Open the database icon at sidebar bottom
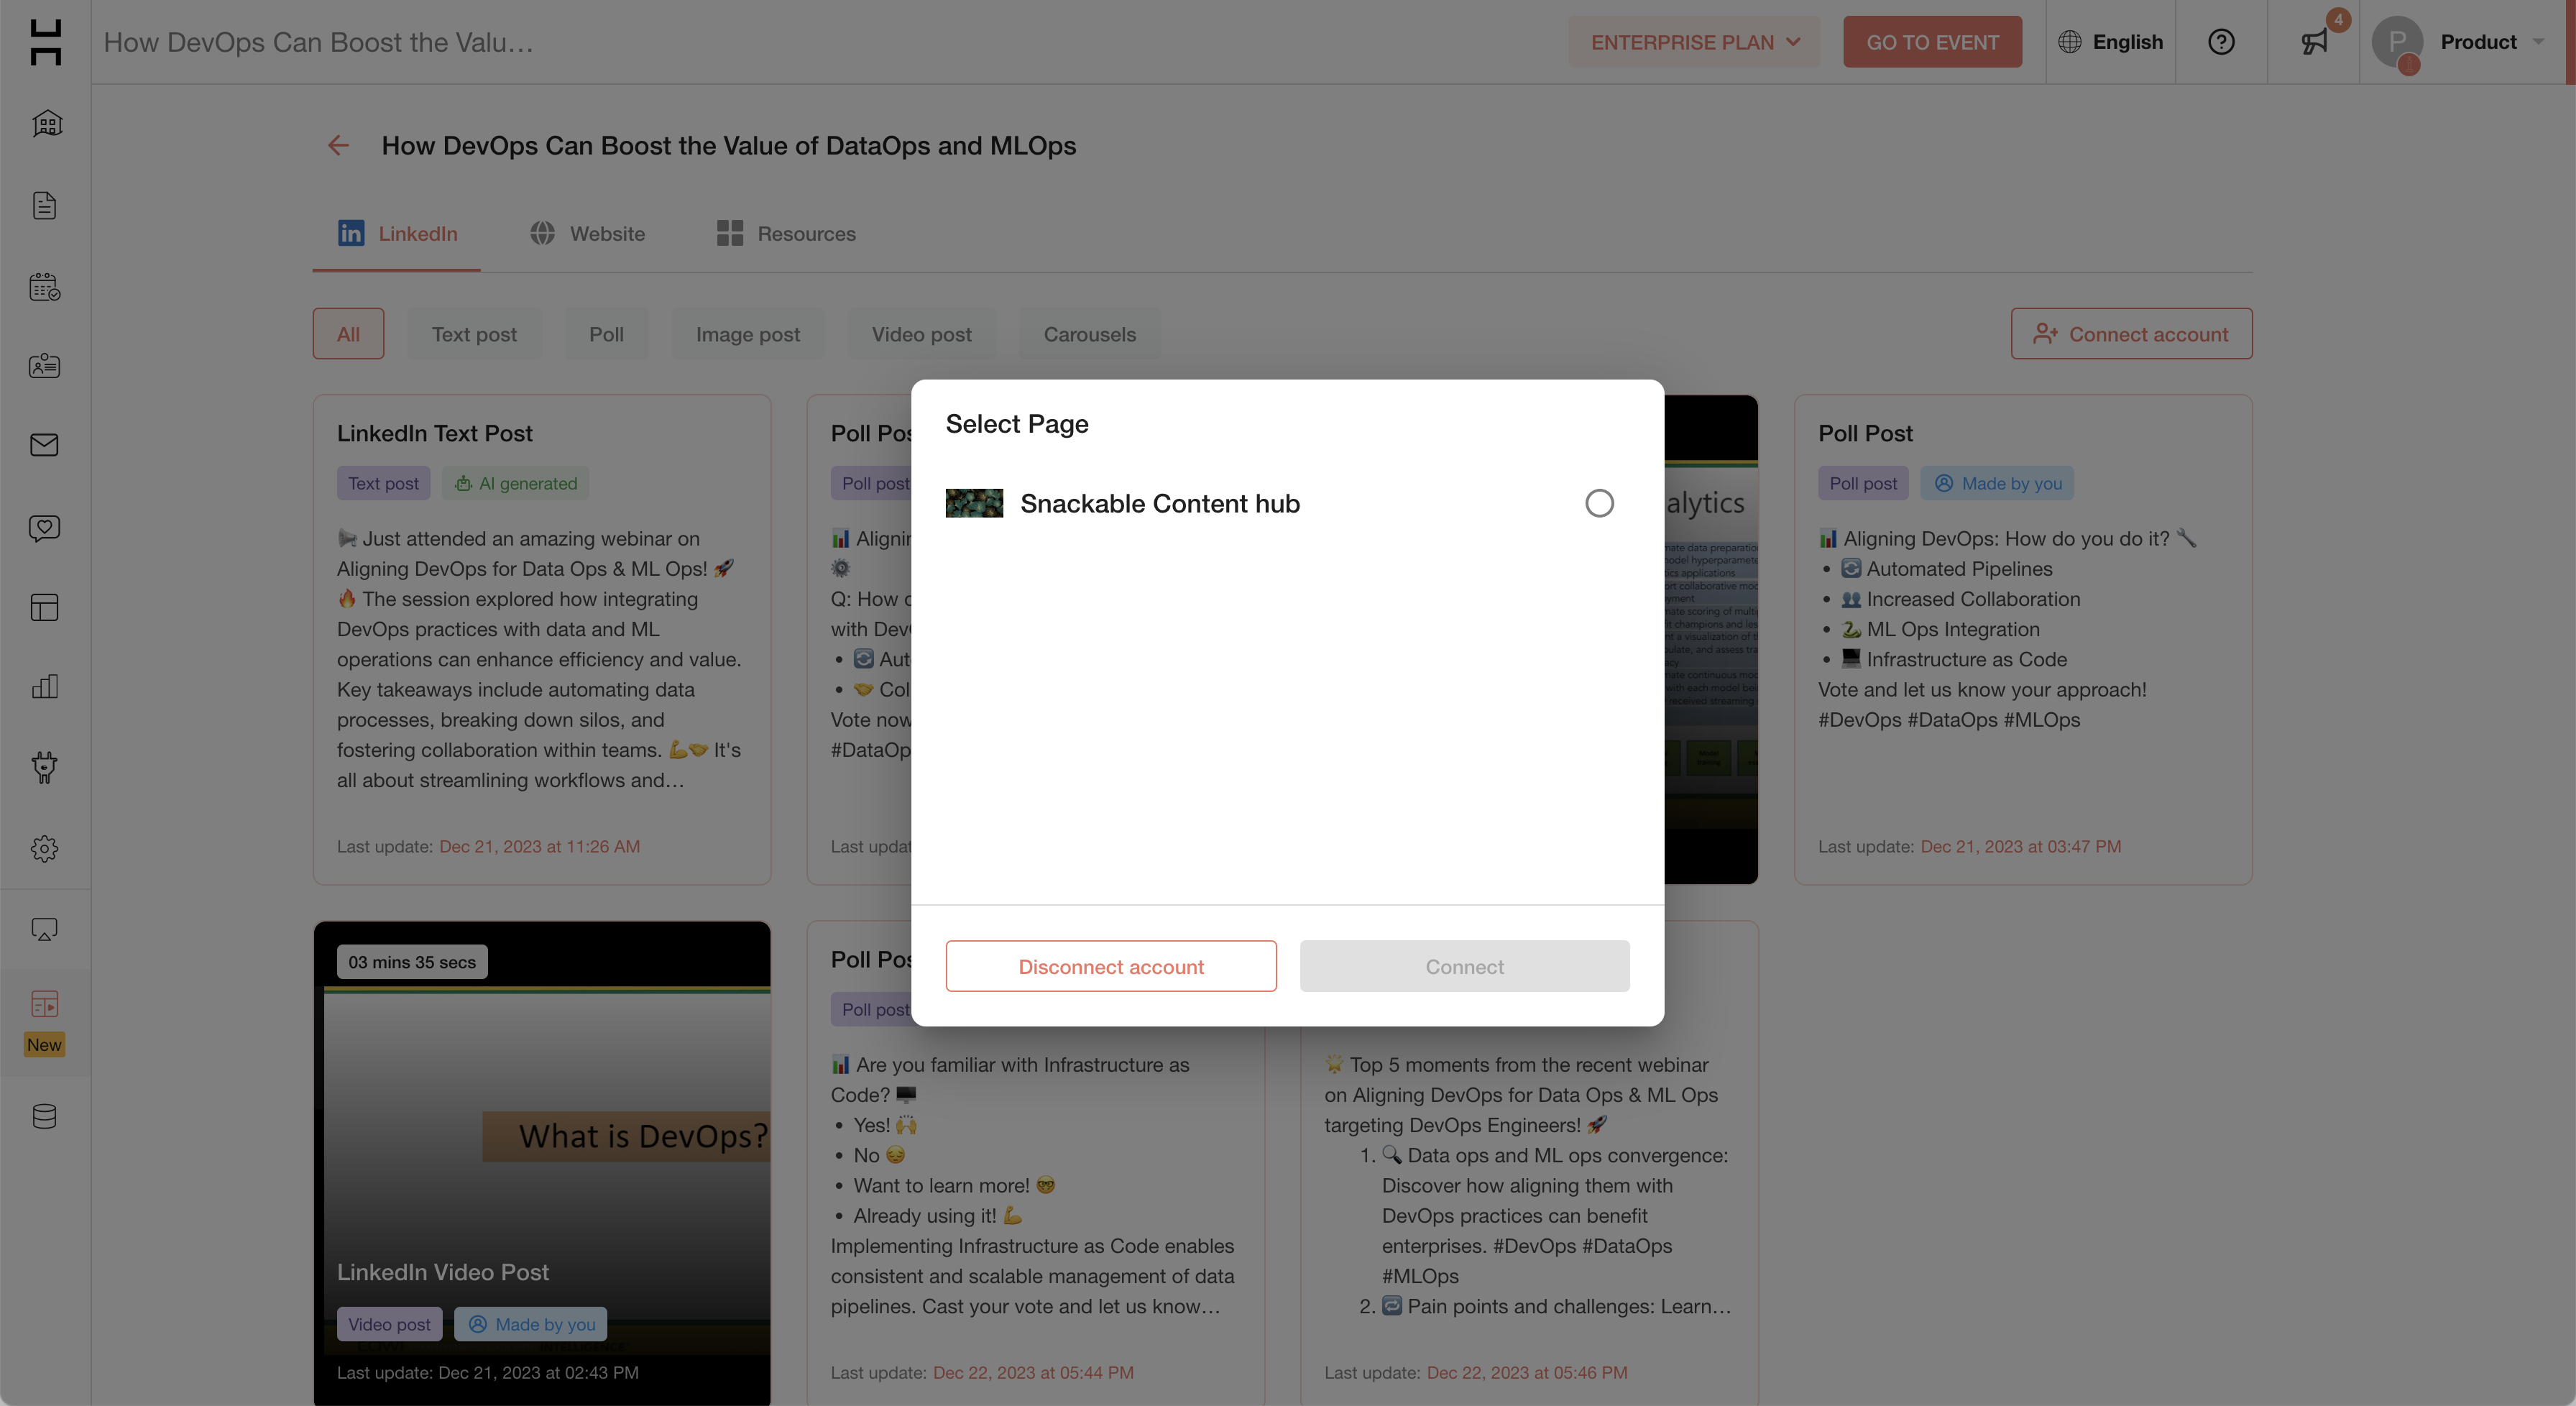2576x1406 pixels. pyautogui.click(x=45, y=1116)
